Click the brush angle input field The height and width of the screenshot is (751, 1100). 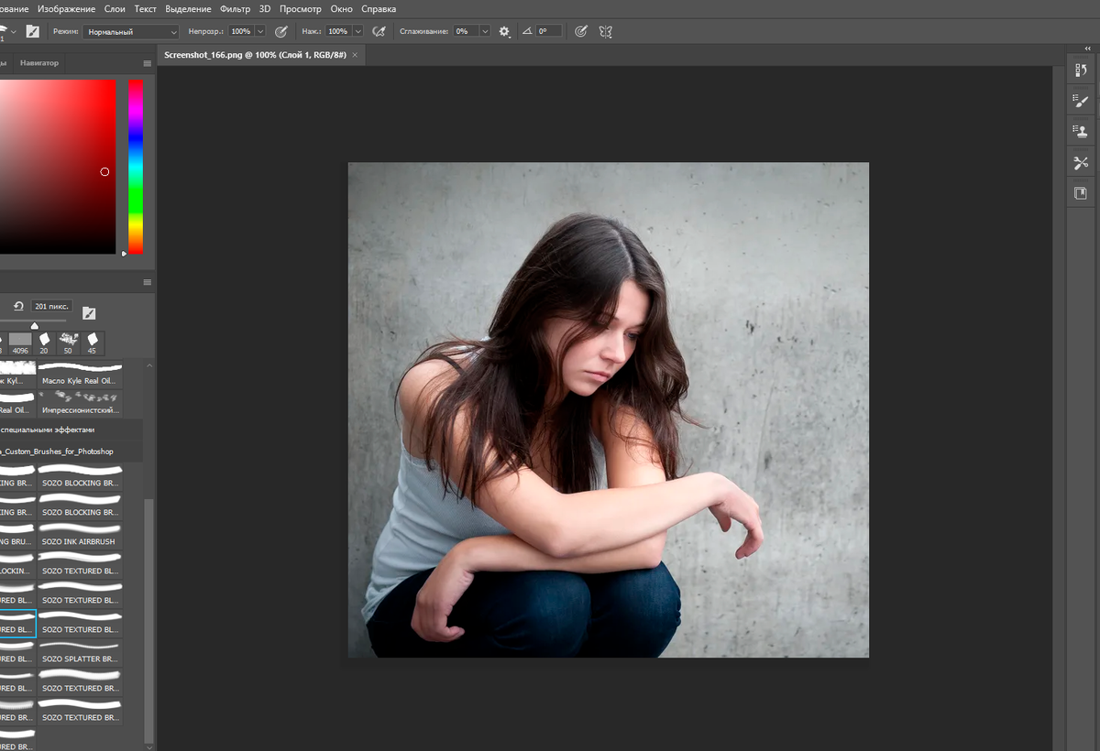coord(548,31)
